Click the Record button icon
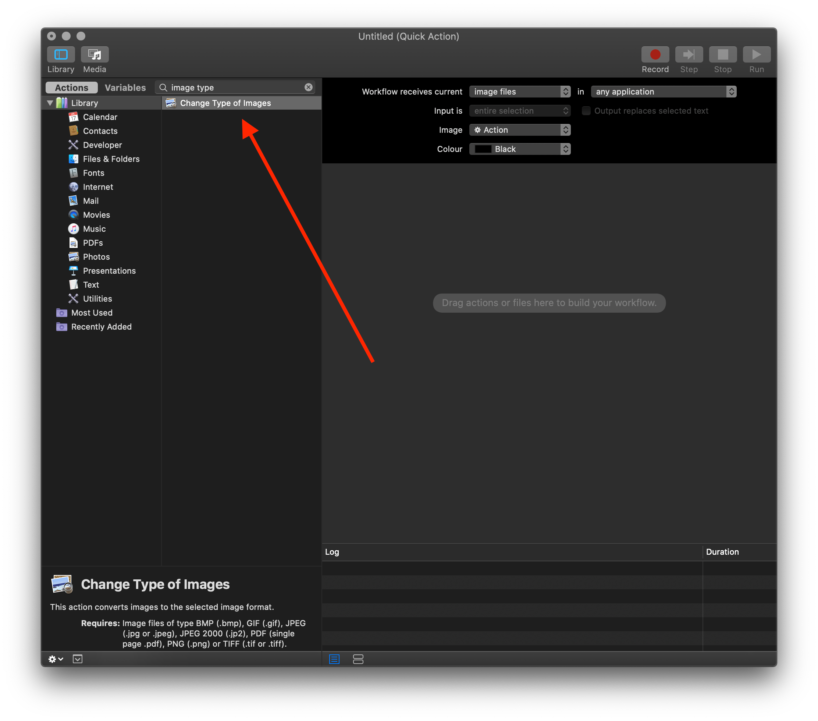818x721 pixels. point(655,54)
